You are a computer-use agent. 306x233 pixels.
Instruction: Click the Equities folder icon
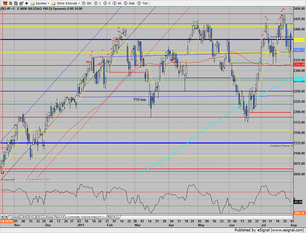(x=33, y=3)
